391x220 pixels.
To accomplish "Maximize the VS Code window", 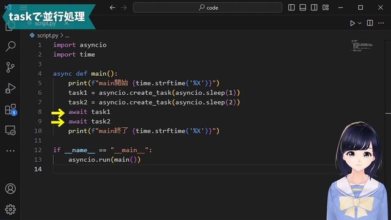I will [360, 7].
